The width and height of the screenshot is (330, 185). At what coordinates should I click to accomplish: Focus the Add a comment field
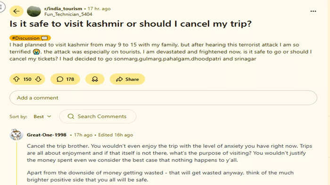tap(163, 98)
